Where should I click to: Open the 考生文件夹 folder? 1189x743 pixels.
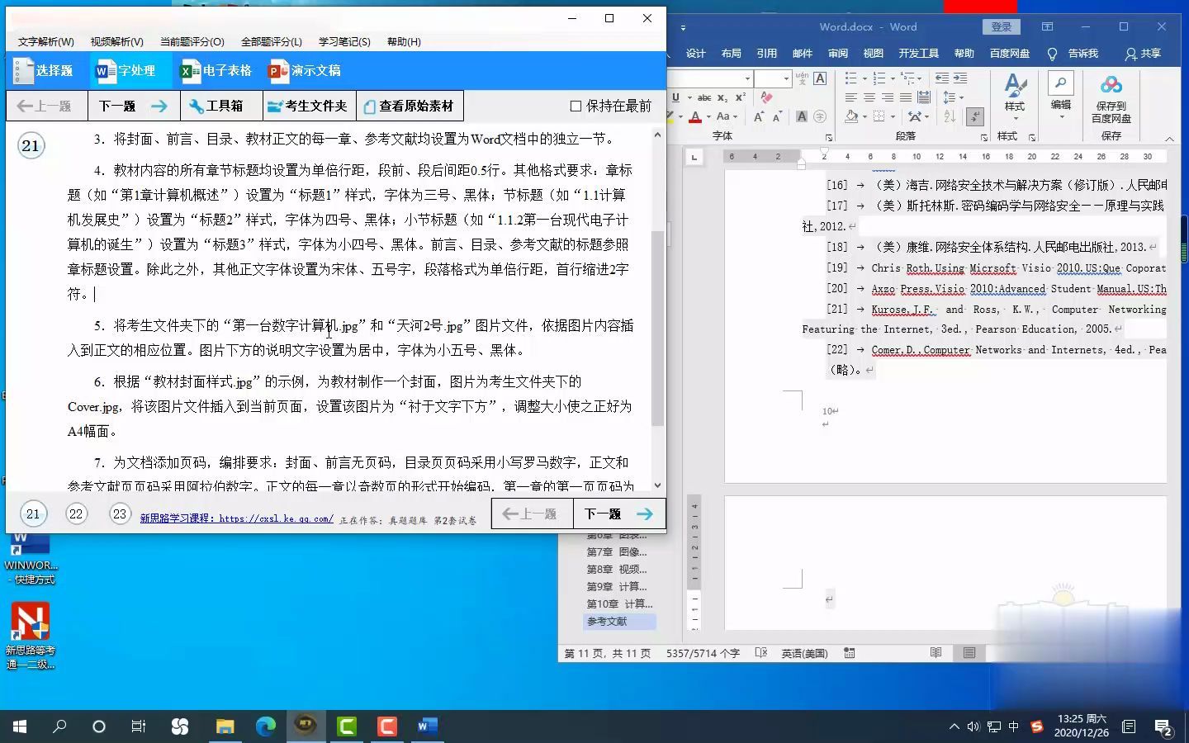click(x=309, y=106)
